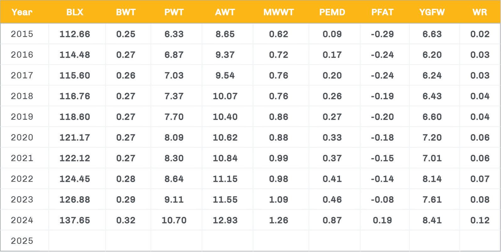Click the empty WR cell for 2025

pos(480,241)
